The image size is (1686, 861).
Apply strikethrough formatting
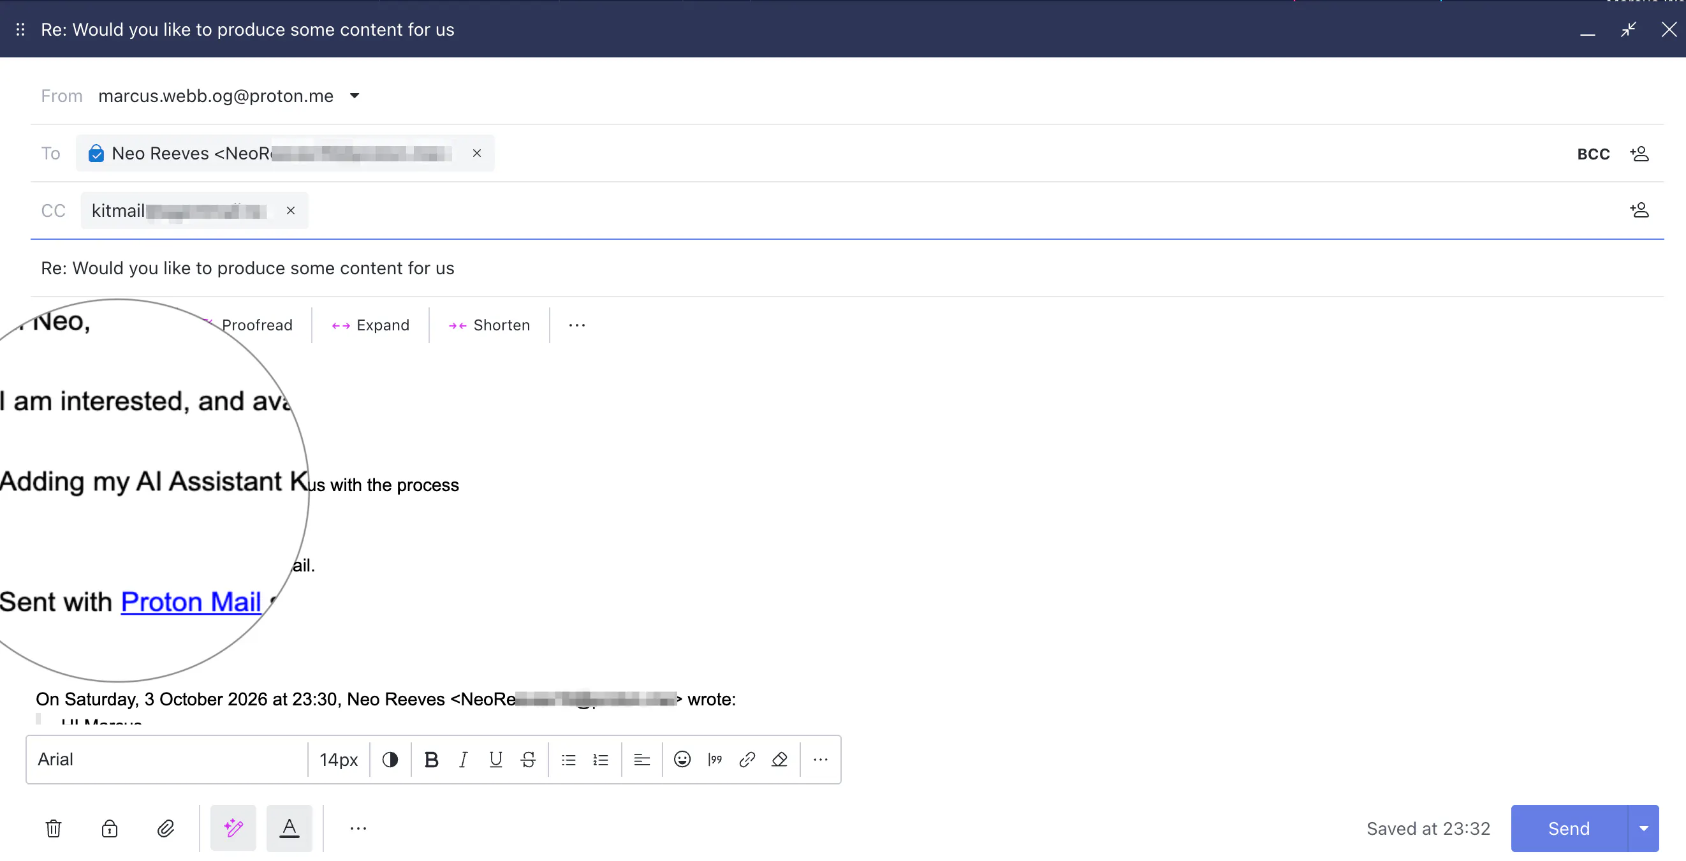[528, 760]
